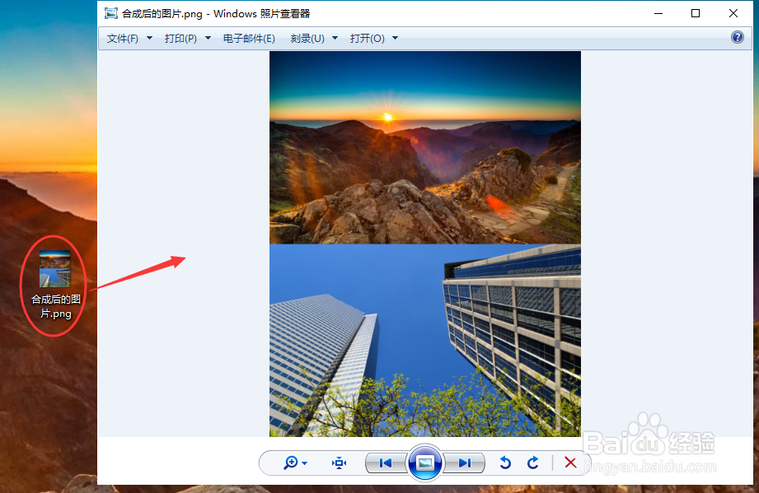759x493 pixels.
Task: Maximize the photo viewer window
Action: (x=696, y=13)
